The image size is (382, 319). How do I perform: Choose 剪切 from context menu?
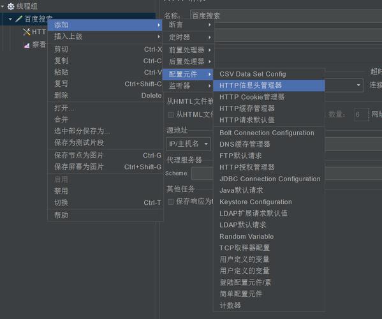[105, 49]
